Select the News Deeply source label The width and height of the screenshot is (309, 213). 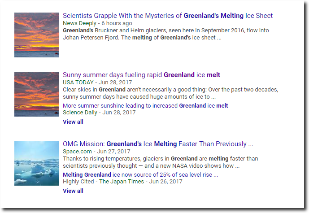(79, 23)
